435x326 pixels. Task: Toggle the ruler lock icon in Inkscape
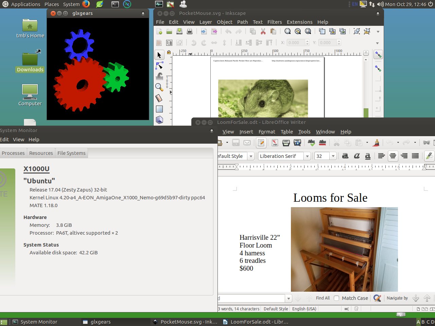coord(169,53)
